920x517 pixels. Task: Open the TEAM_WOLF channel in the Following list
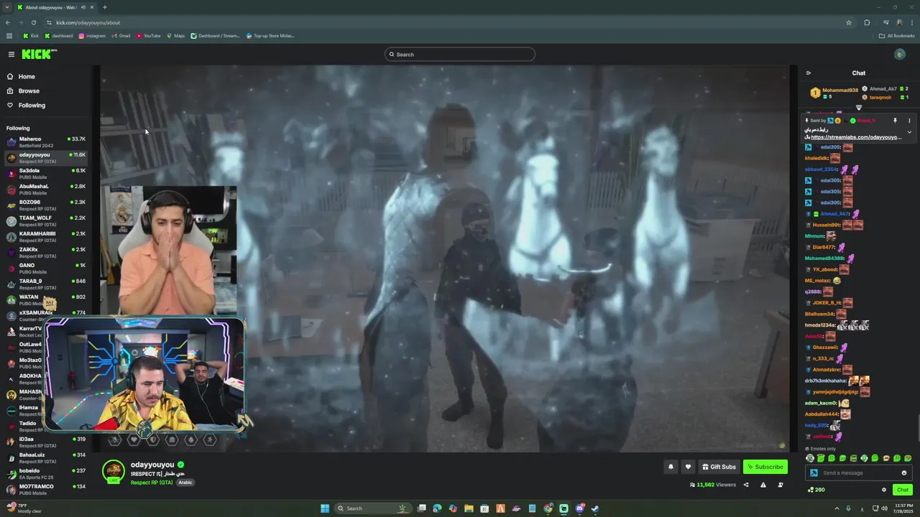pos(45,221)
